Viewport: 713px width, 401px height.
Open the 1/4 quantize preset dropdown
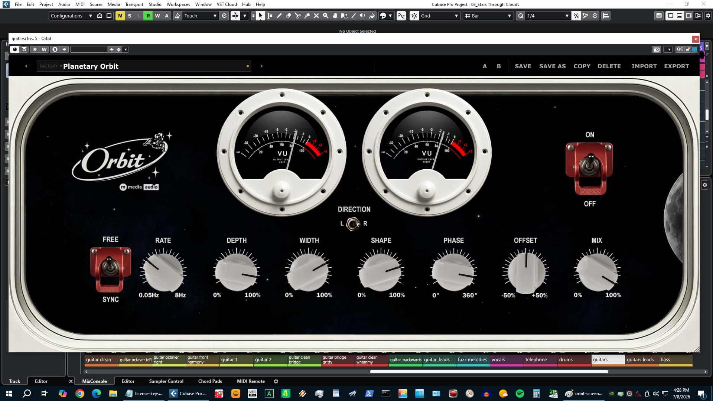point(548,16)
